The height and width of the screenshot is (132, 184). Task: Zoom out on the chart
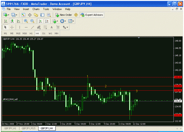click(x=32, y=21)
